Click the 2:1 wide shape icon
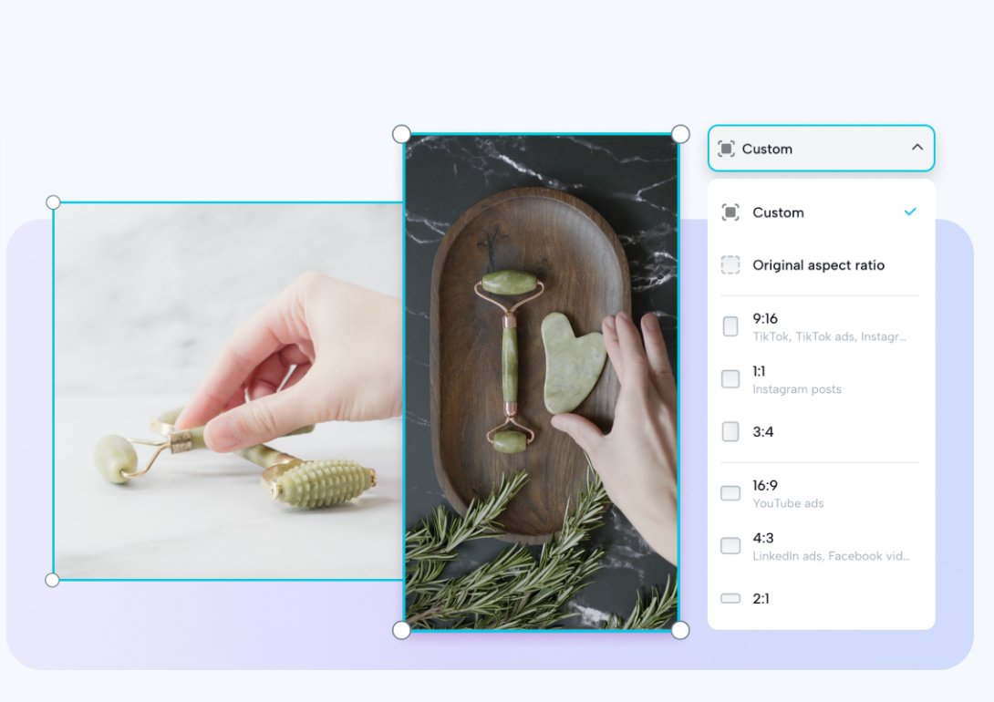994x702 pixels. (x=730, y=598)
